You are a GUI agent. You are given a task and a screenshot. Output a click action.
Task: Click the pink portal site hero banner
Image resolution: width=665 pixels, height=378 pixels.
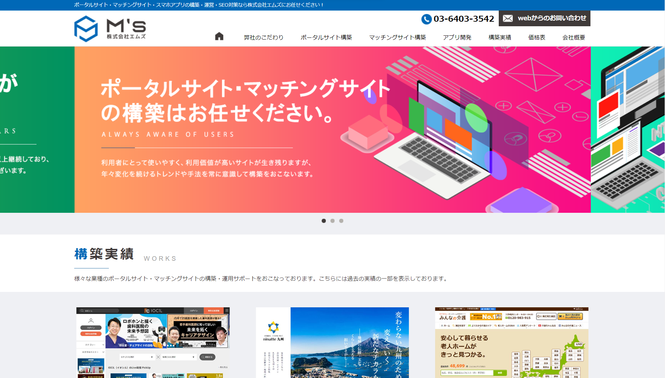click(x=332, y=129)
